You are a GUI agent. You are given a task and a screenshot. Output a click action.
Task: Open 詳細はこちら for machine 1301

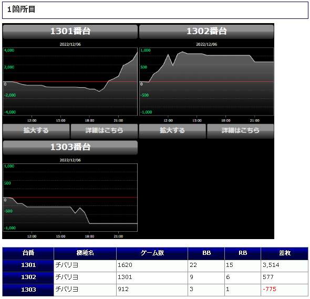[104, 130]
